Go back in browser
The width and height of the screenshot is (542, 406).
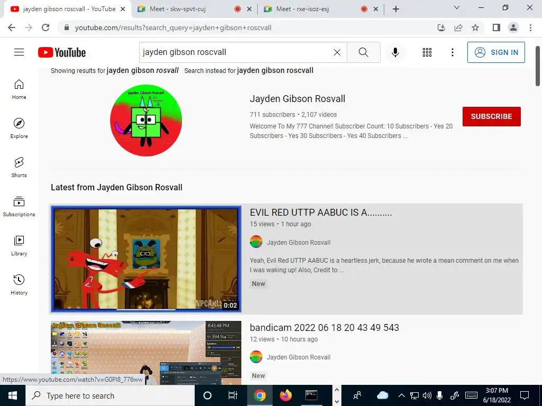coord(12,27)
